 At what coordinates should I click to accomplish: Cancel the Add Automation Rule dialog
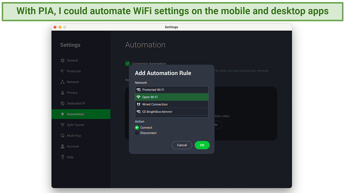coord(182,145)
